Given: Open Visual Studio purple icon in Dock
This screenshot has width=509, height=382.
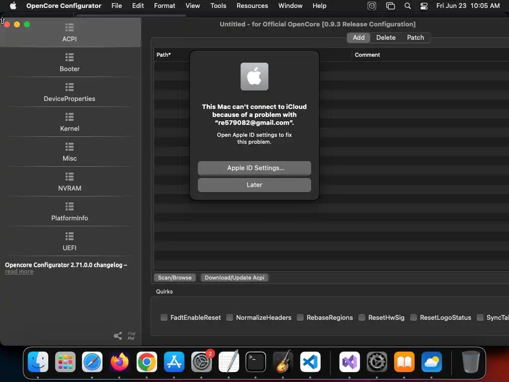Looking at the screenshot, I should pyautogui.click(x=349, y=362).
